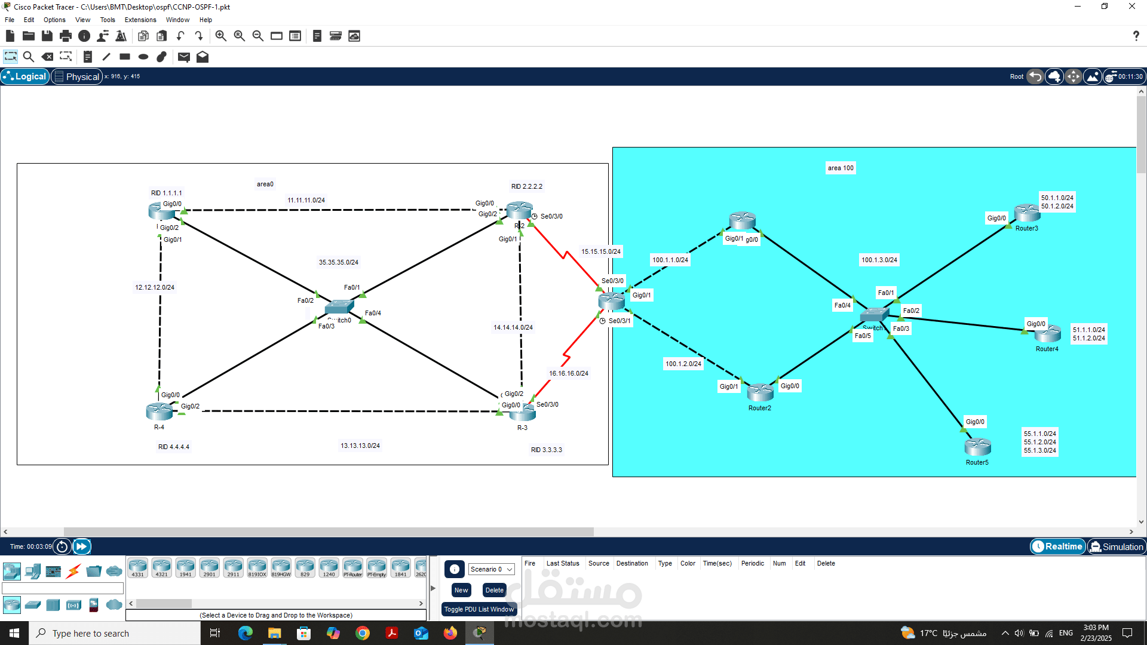Copy selection using the Copy icon

click(x=143, y=36)
